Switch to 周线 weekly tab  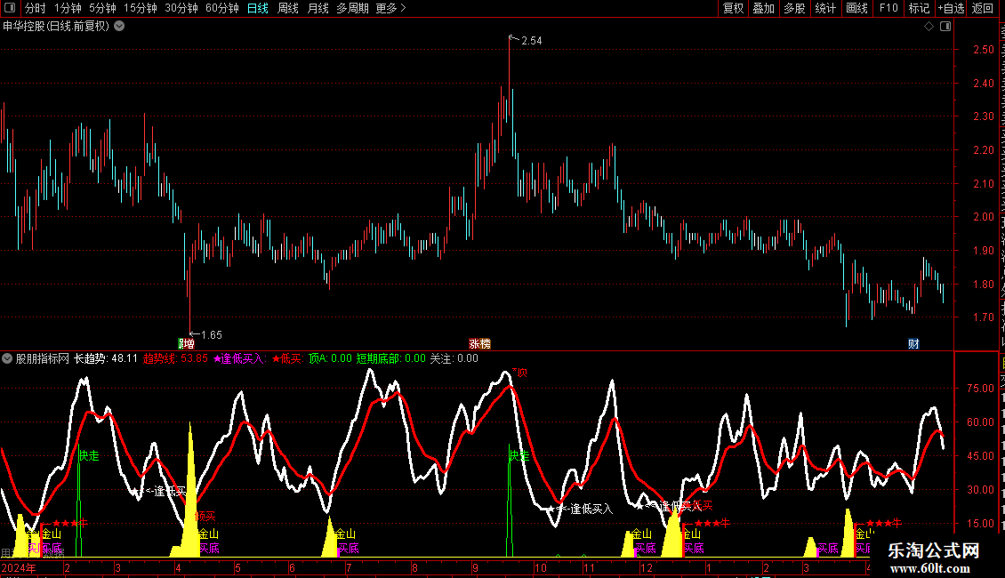(288, 8)
